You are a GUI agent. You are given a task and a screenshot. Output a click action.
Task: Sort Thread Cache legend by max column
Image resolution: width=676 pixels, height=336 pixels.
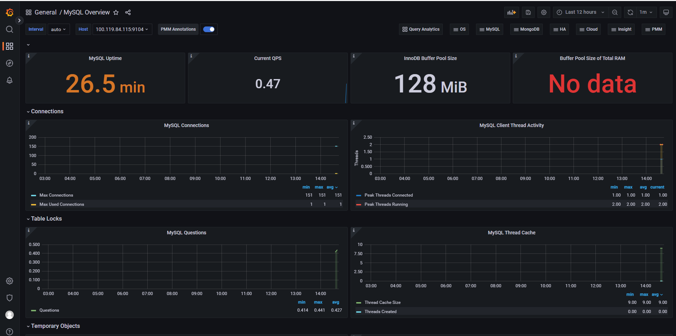644,294
